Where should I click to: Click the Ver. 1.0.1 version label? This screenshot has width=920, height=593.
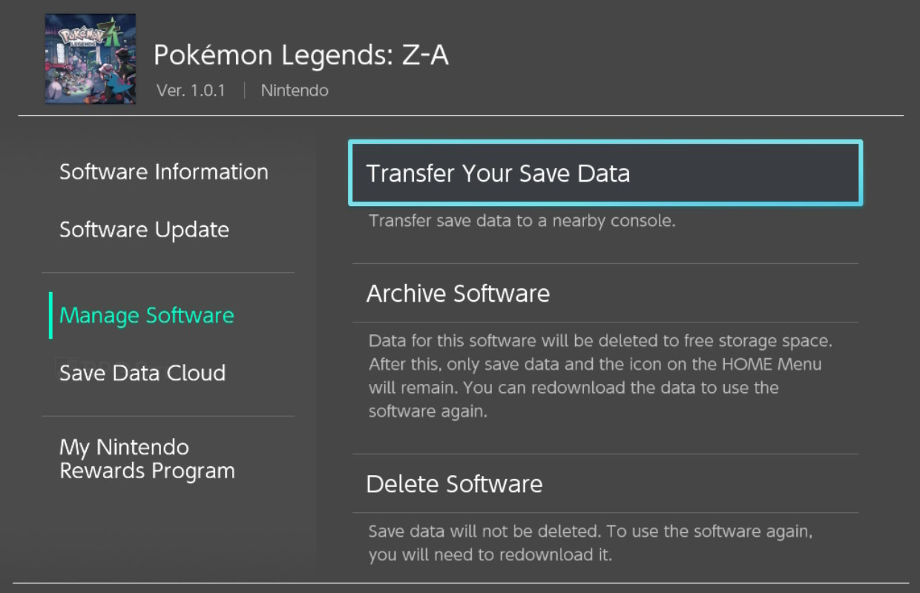coord(191,90)
